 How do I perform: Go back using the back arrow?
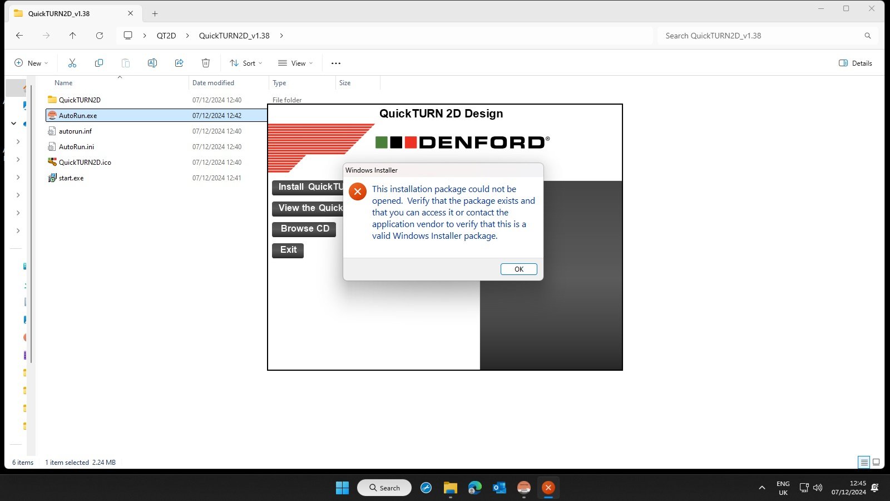19,36
